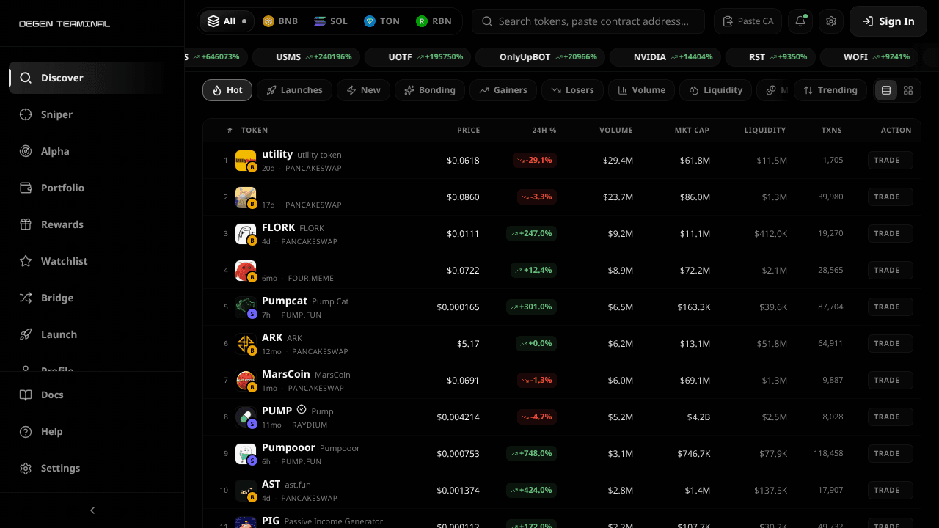Switch to the Gainers tab
The image size is (939, 528).
tap(503, 90)
